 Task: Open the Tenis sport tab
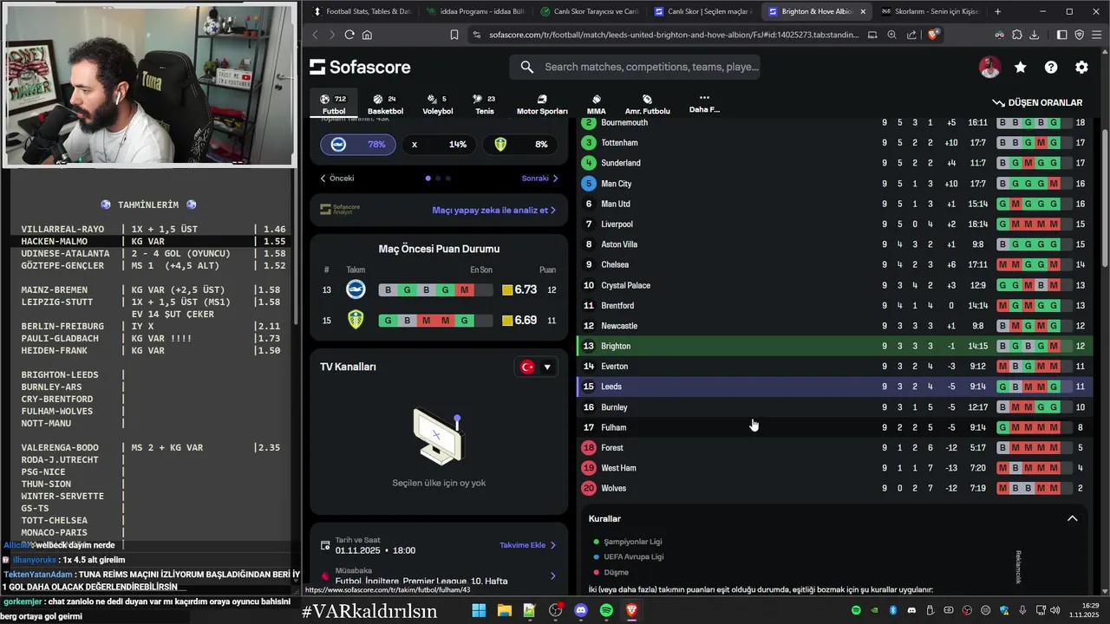pos(485,105)
